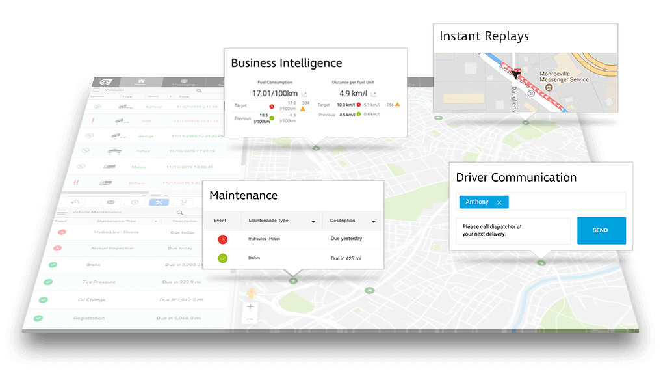Click the search magnifier in the Vehicles panel
The height and width of the screenshot is (391, 661).
pyautogui.click(x=198, y=90)
